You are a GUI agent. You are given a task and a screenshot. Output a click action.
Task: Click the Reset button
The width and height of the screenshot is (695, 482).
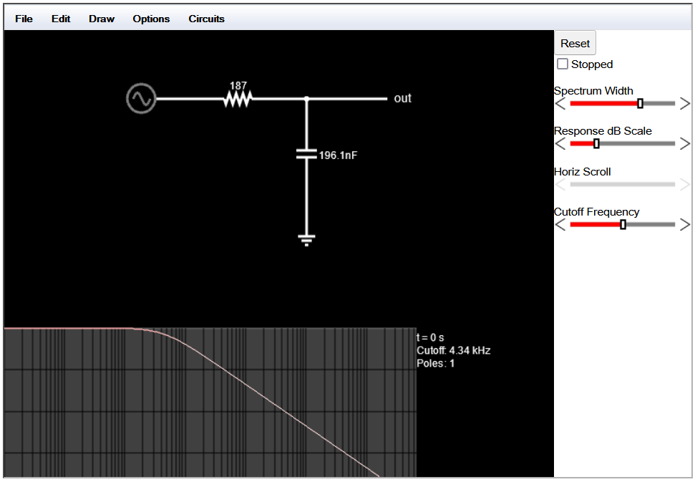[x=575, y=43]
